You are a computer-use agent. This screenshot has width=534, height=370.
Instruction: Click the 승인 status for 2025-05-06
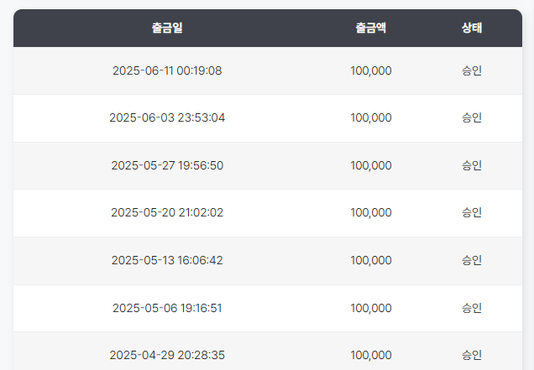pyautogui.click(x=472, y=308)
